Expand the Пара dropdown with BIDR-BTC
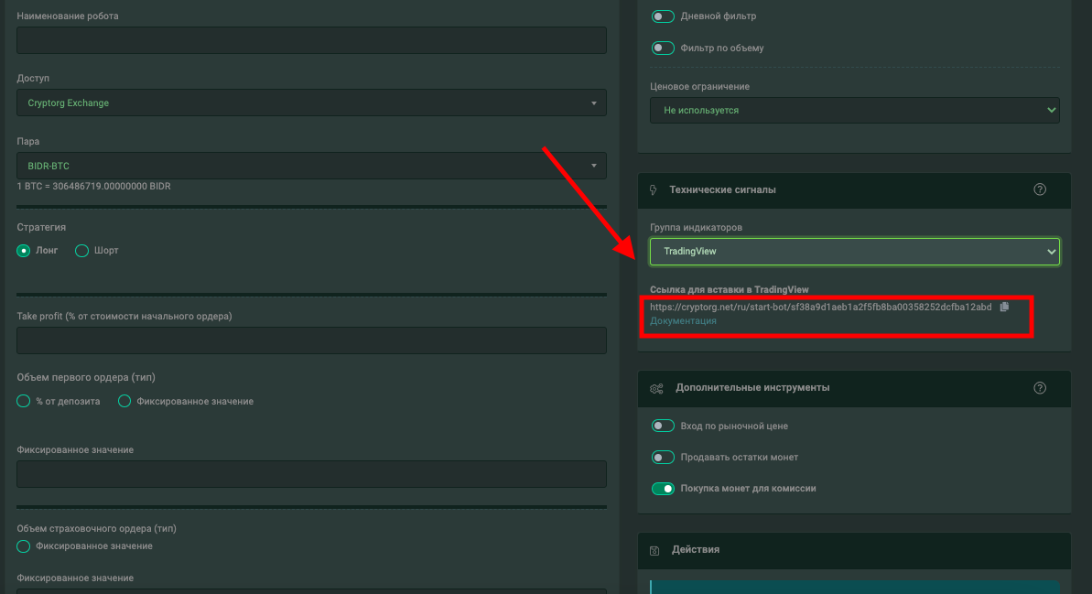 (311, 166)
